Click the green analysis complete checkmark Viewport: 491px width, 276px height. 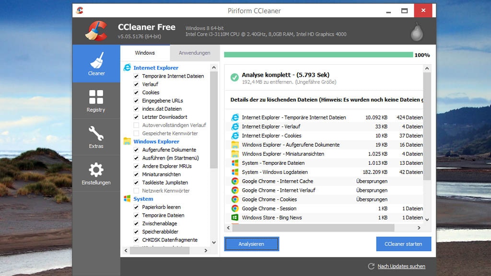tap(234, 77)
